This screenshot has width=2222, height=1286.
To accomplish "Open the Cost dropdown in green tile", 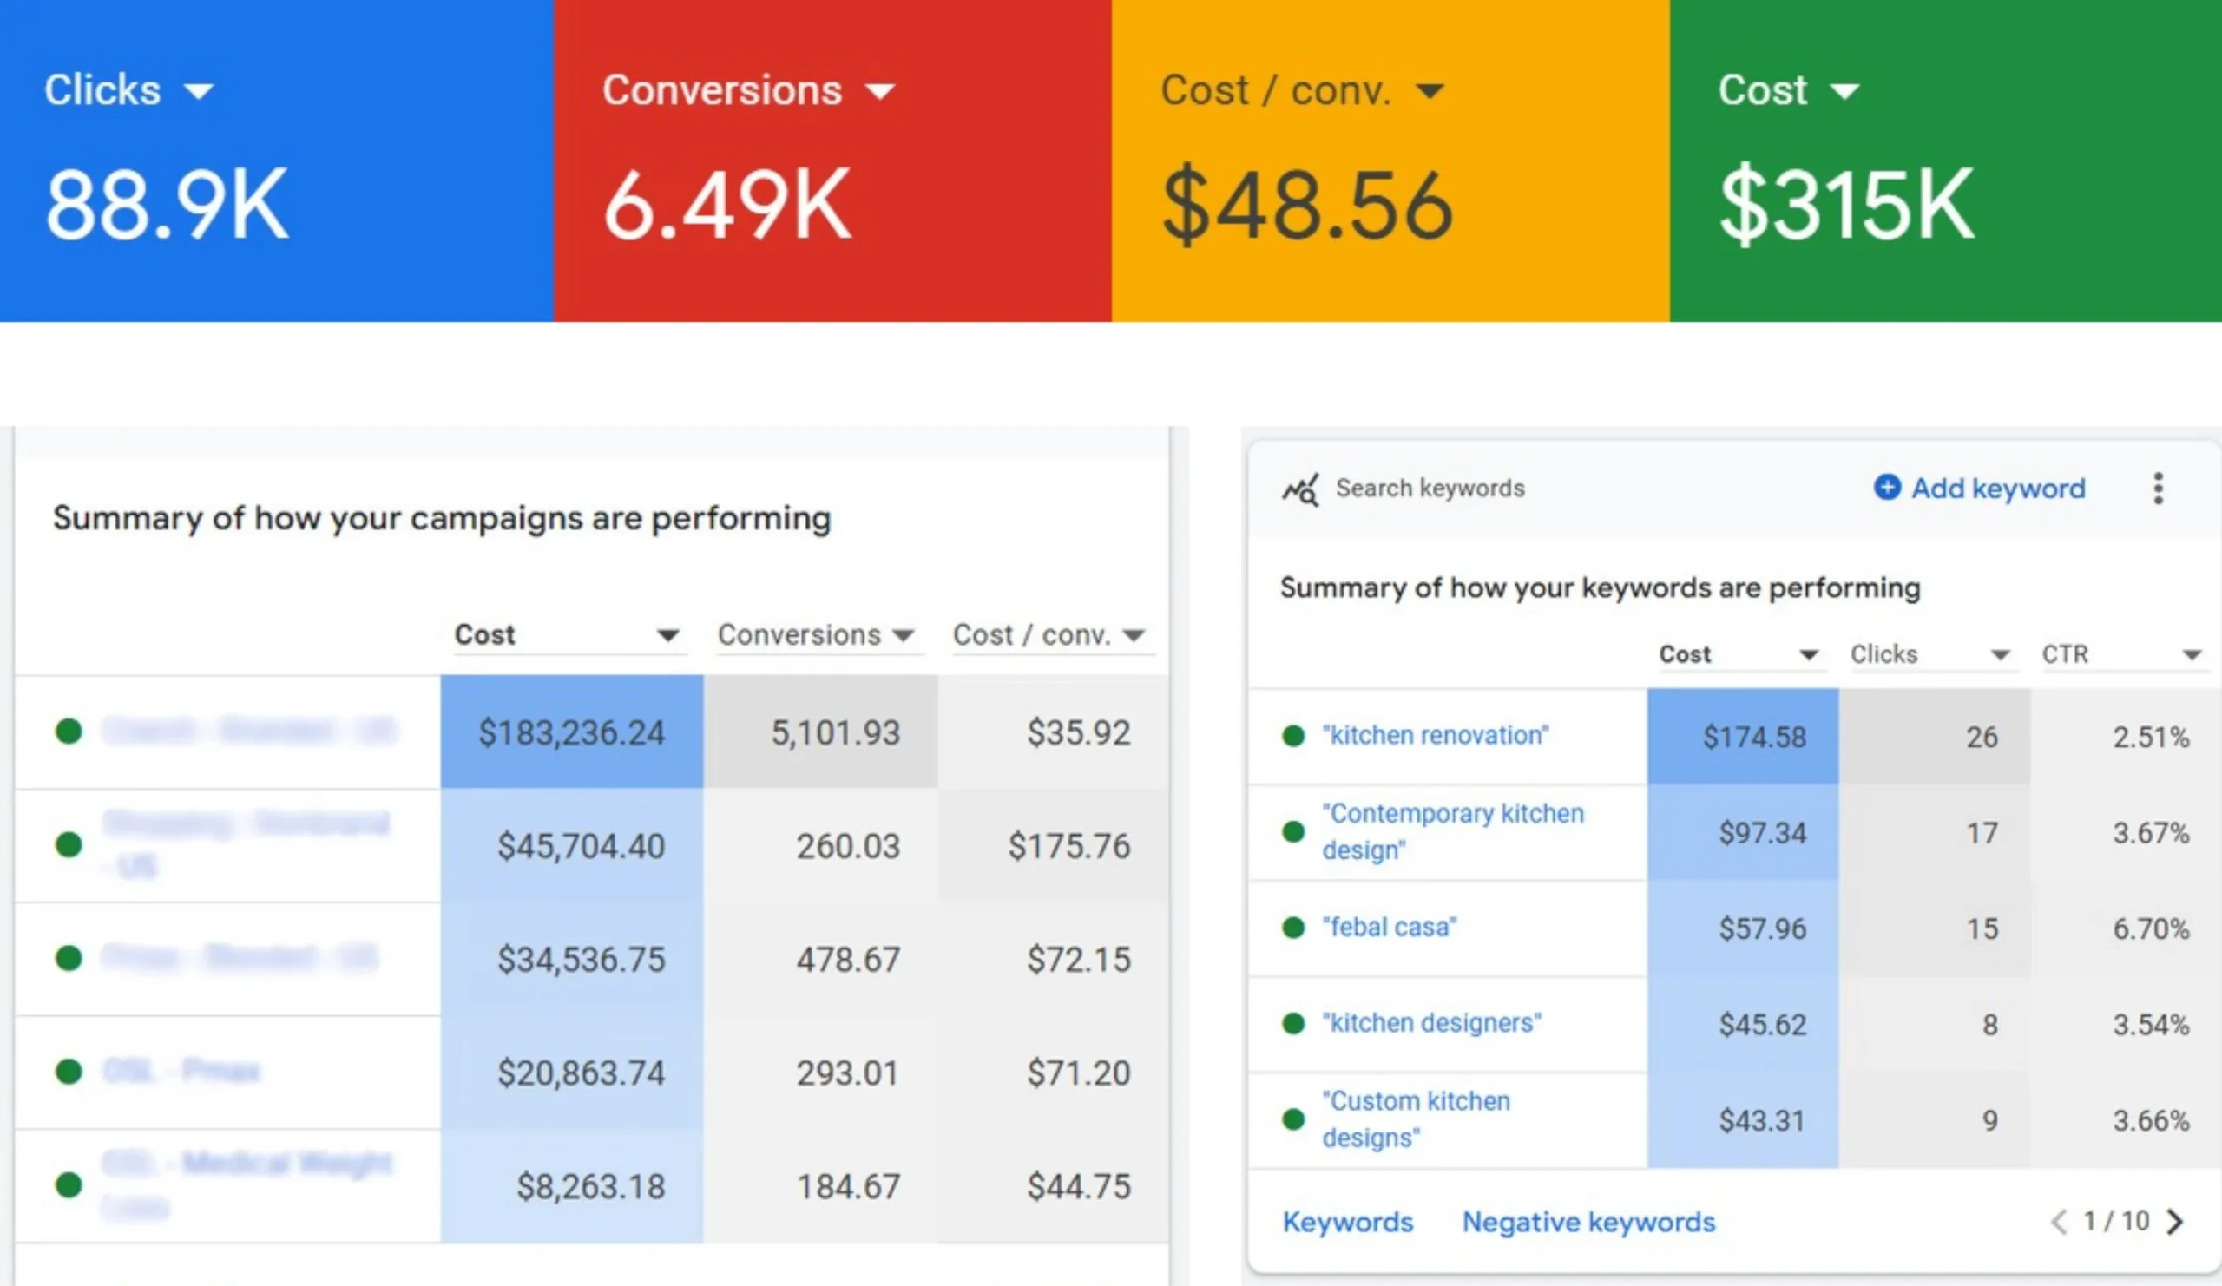I will 1844,91.
